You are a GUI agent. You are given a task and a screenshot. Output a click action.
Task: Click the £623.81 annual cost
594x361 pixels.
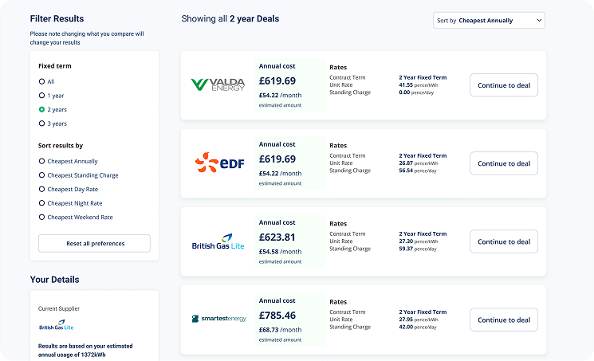[277, 237]
